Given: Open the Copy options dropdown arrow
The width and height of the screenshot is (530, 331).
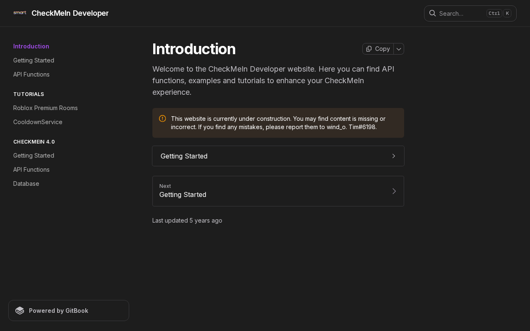Looking at the screenshot, I should click(x=399, y=49).
